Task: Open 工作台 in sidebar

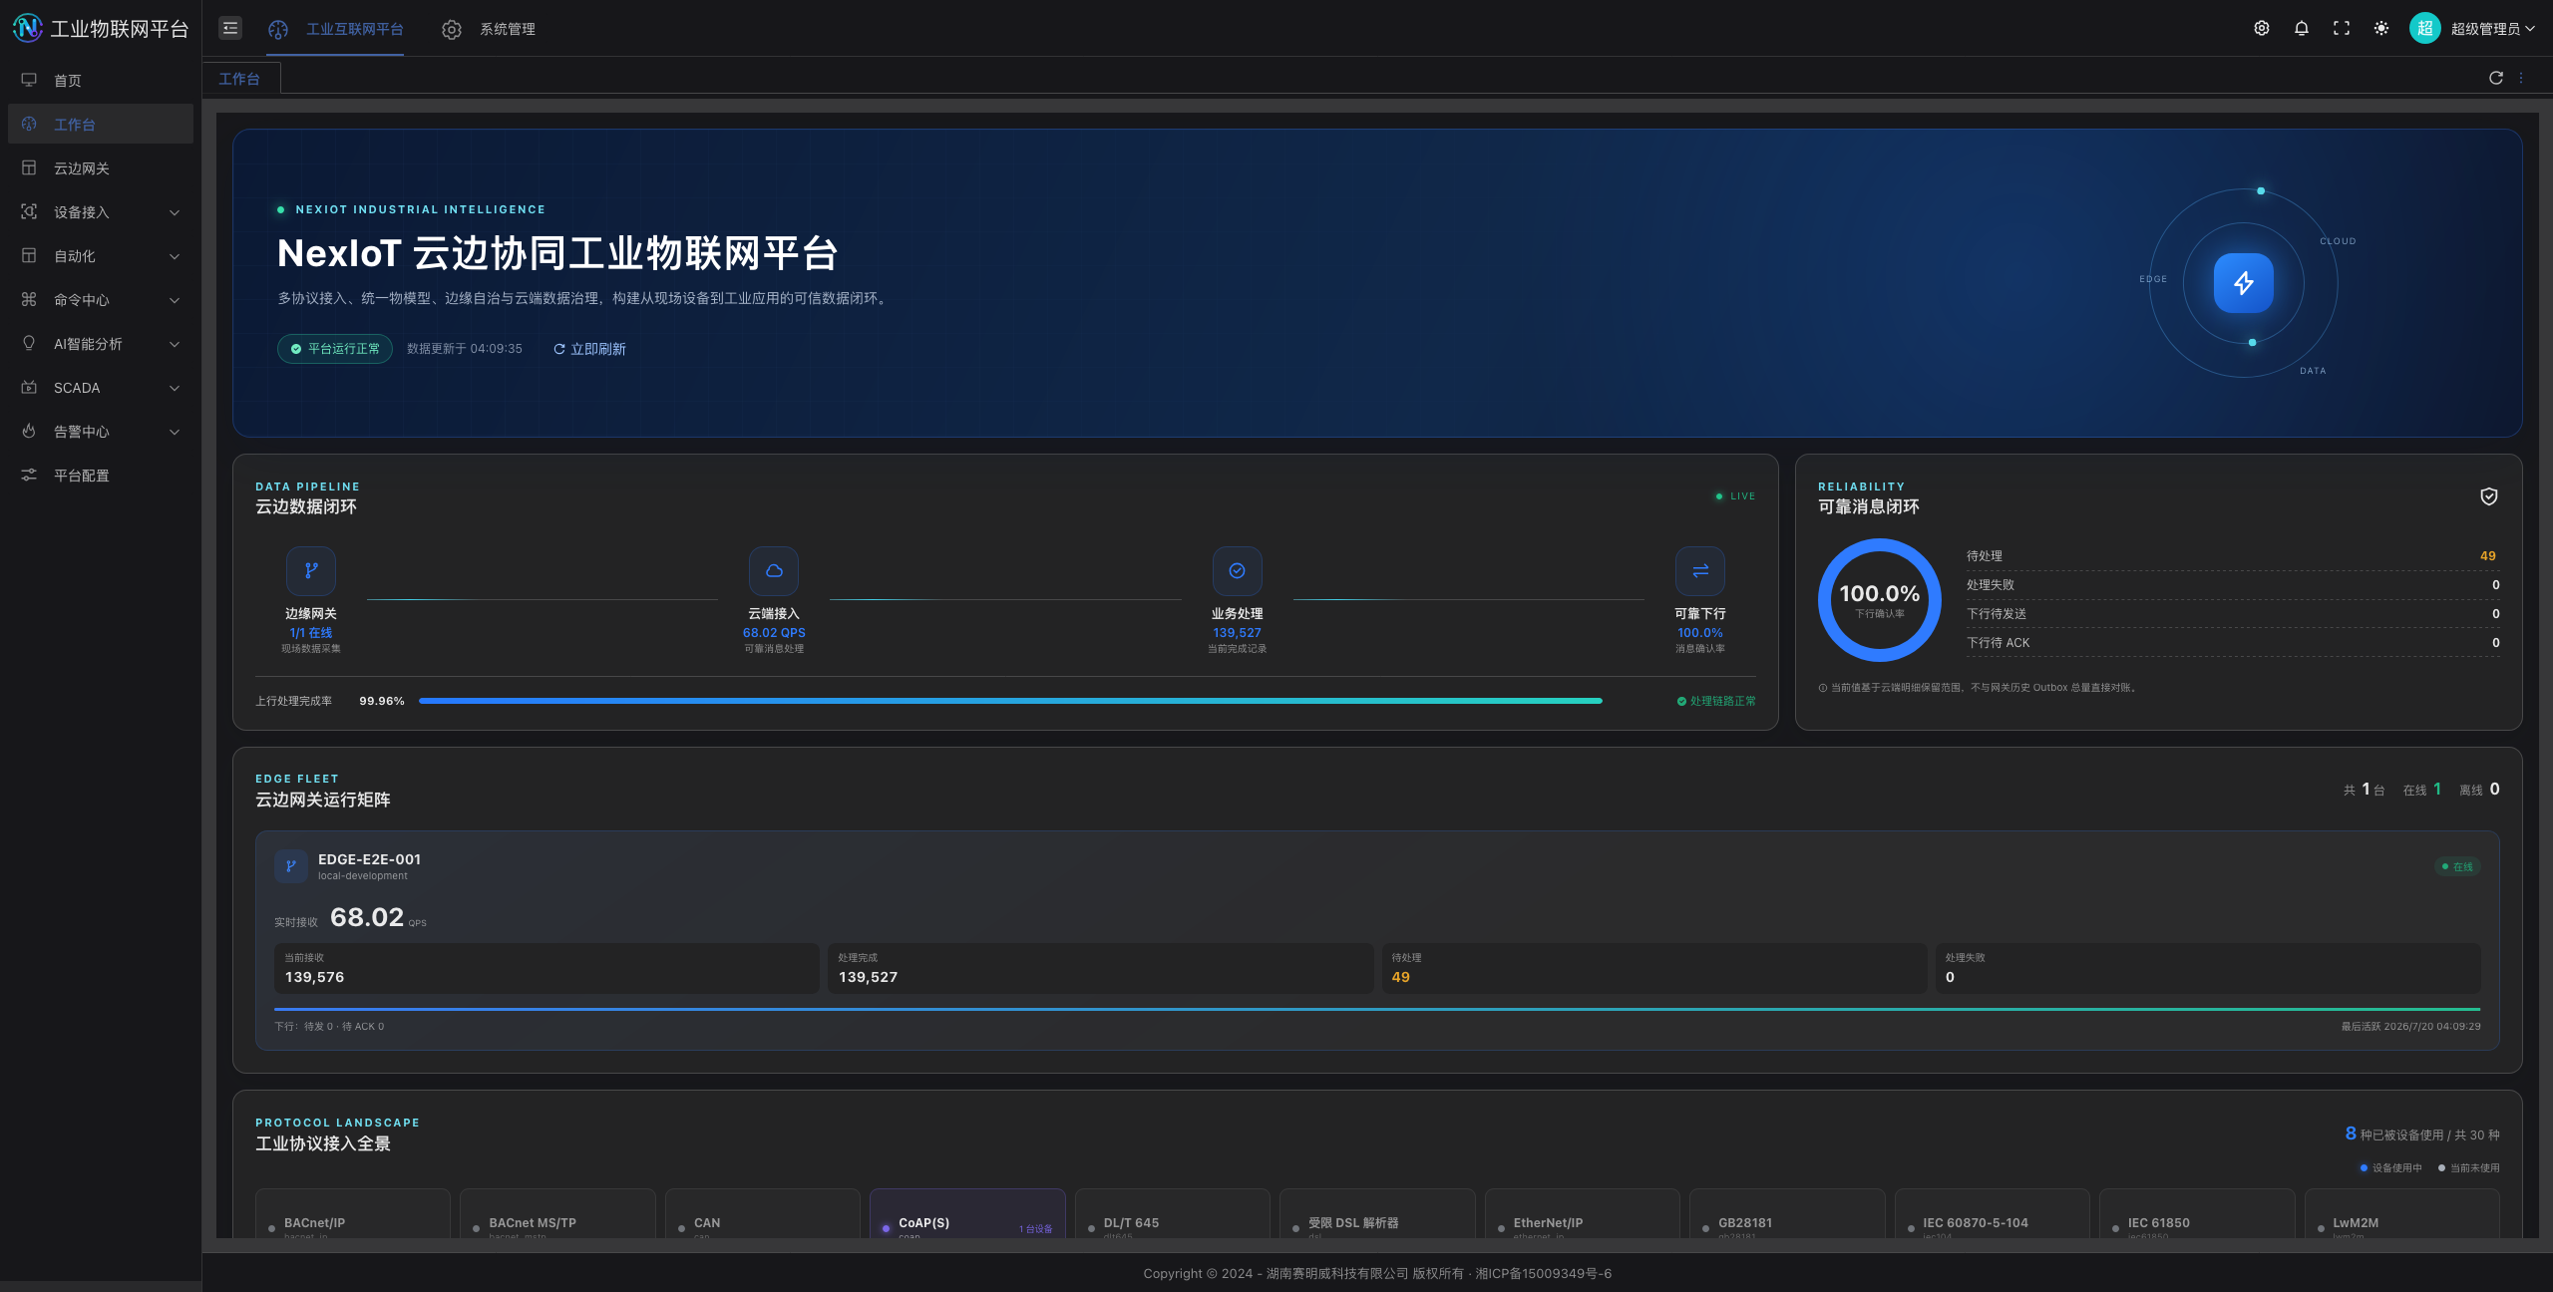Action: pos(101,124)
